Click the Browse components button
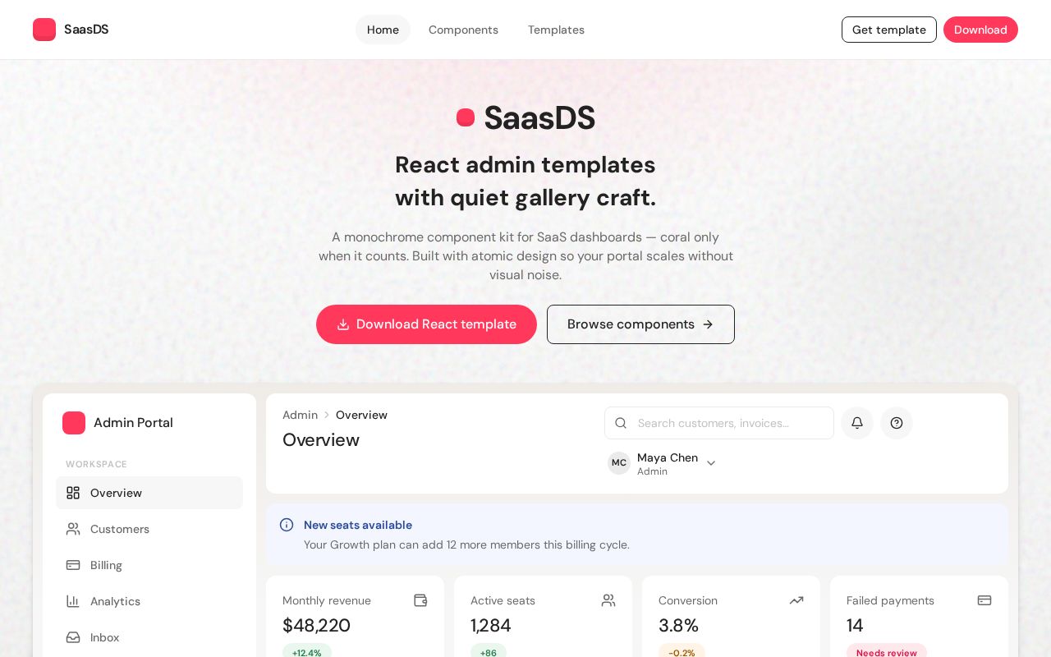This screenshot has width=1051, height=657. pyautogui.click(x=640, y=324)
